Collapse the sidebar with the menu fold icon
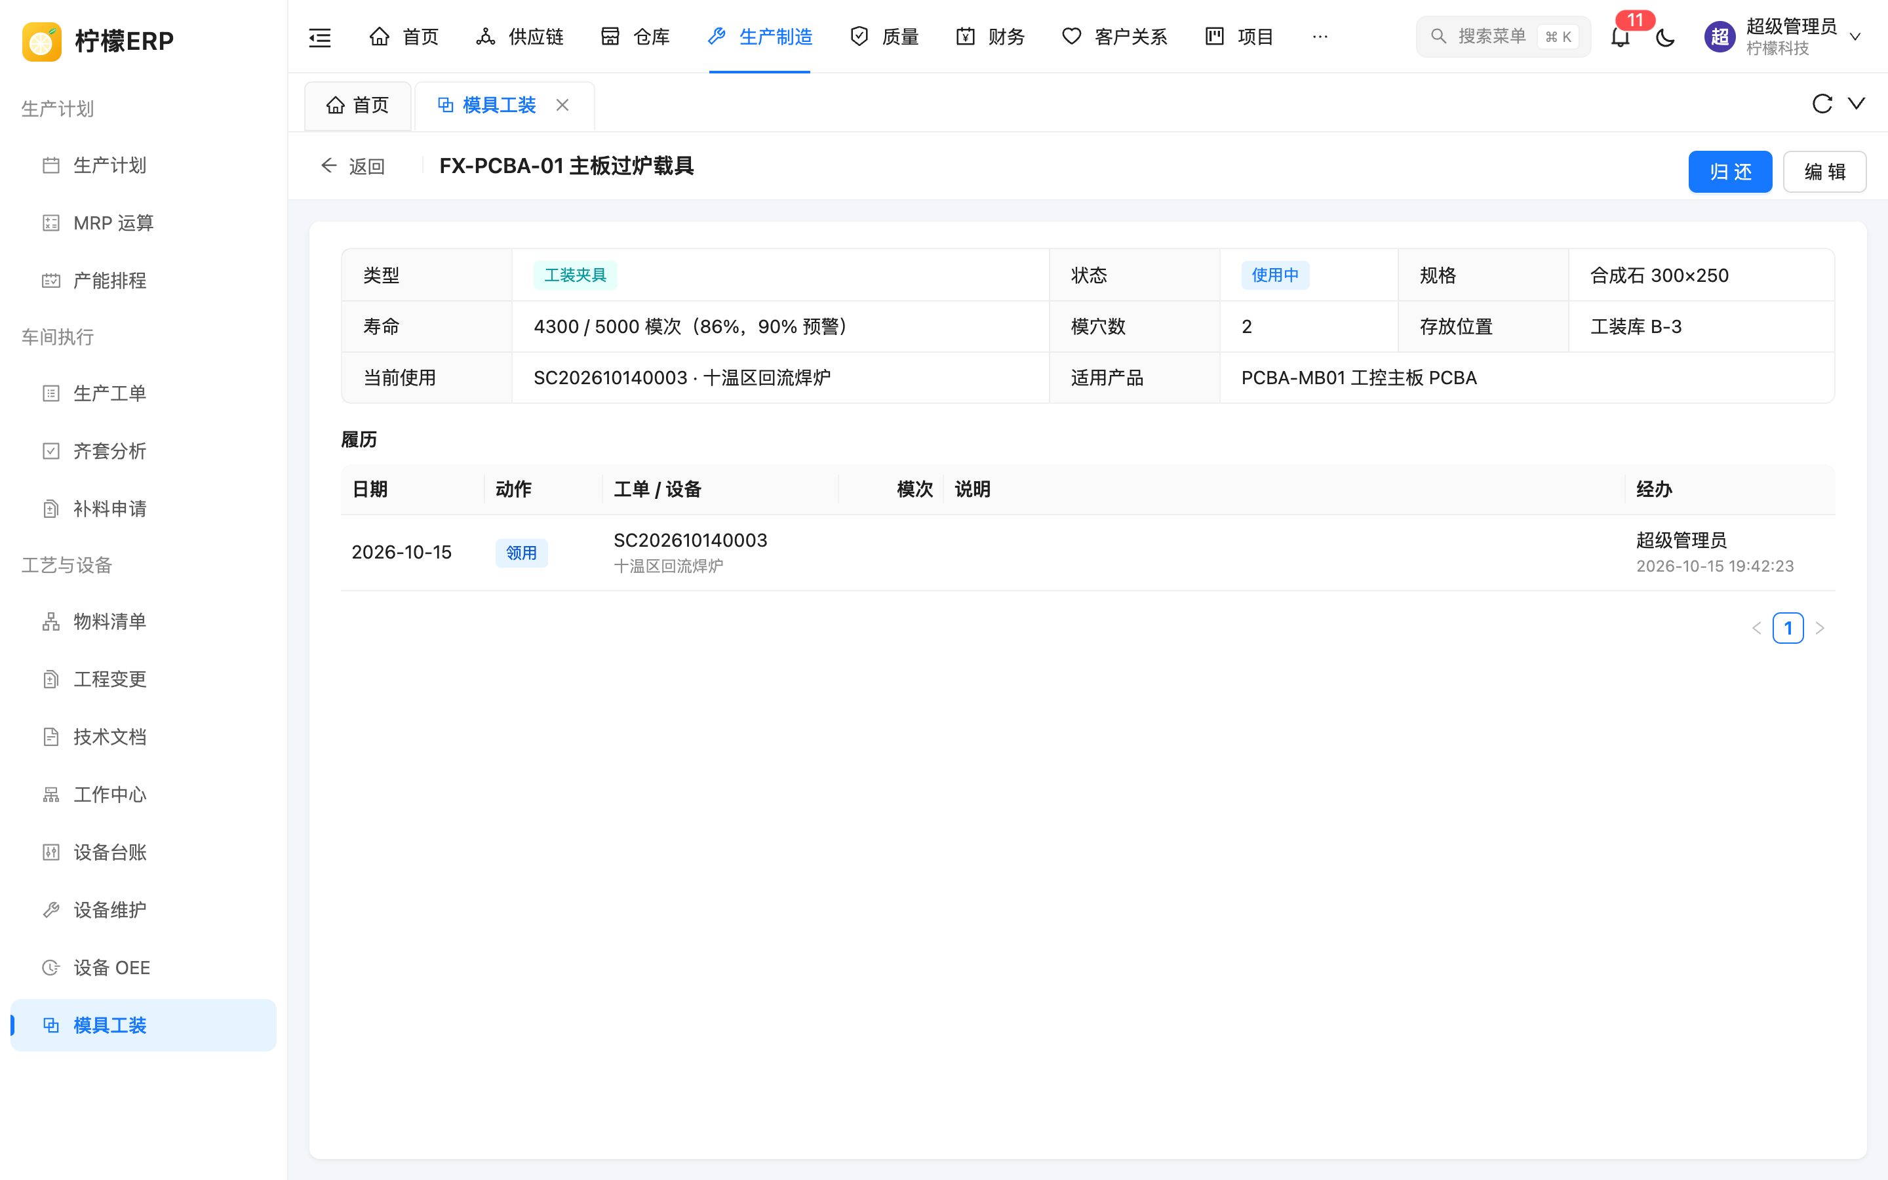The image size is (1888, 1180). pos(320,37)
